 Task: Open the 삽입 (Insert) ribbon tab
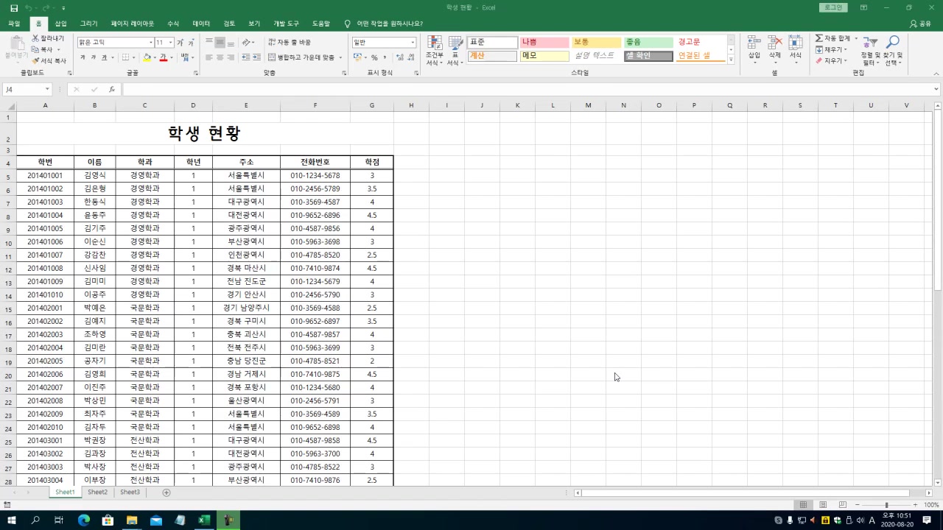(x=60, y=24)
